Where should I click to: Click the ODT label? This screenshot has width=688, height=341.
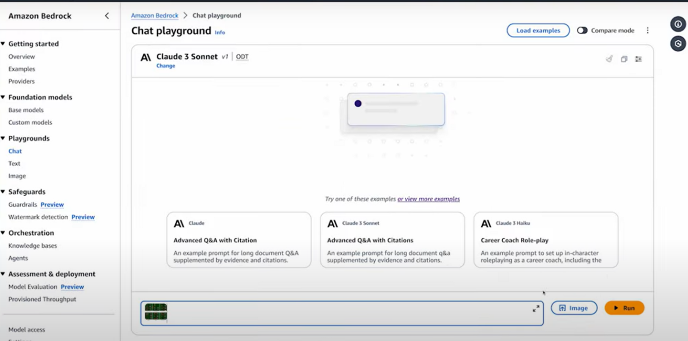(242, 57)
